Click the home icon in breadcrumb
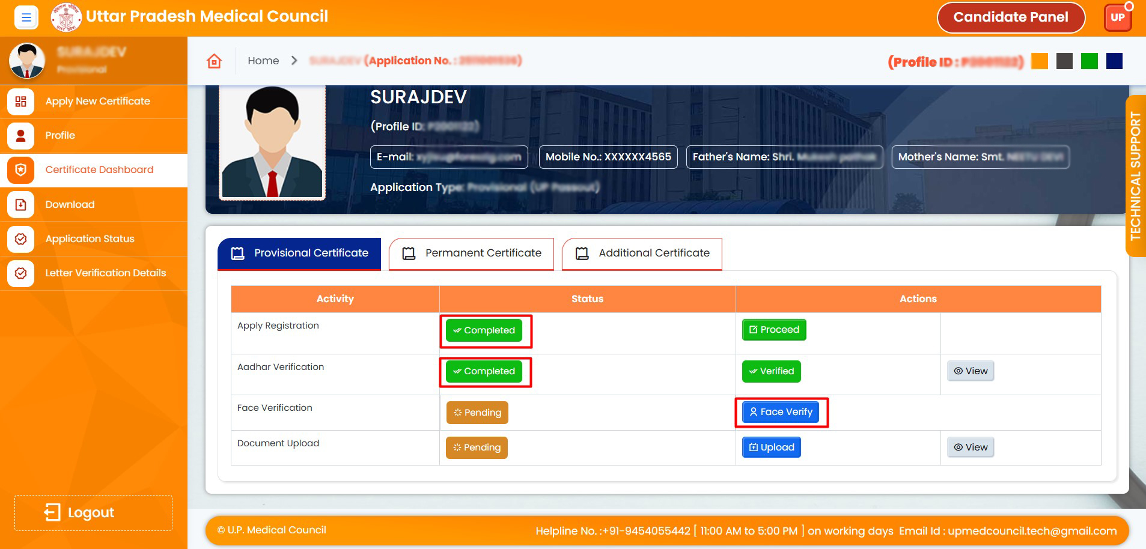1146x549 pixels. (214, 61)
